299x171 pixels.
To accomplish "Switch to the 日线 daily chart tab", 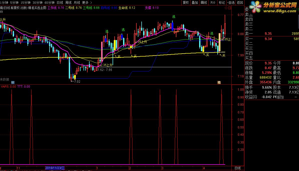I will tap(60, 3).
